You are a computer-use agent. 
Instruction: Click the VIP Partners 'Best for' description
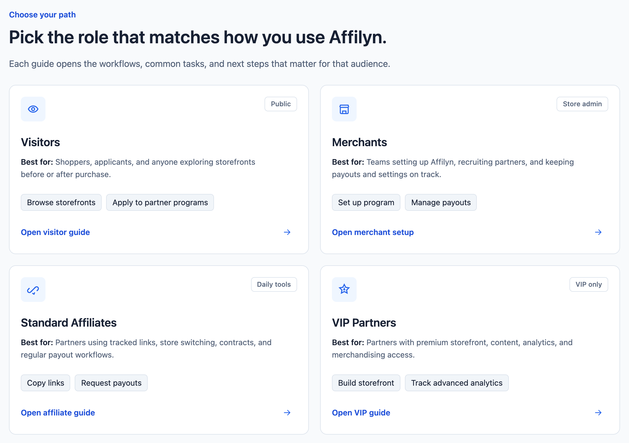452,349
